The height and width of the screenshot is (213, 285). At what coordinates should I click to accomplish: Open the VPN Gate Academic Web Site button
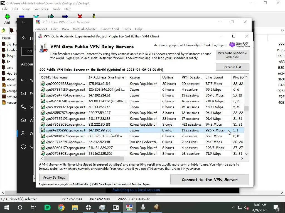pyautogui.click(x=232, y=55)
